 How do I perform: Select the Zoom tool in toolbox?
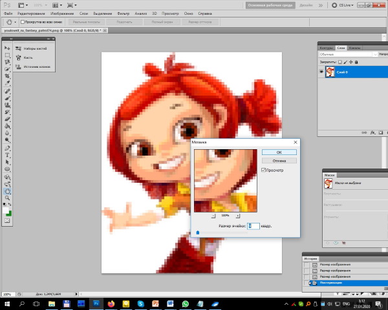7,198
